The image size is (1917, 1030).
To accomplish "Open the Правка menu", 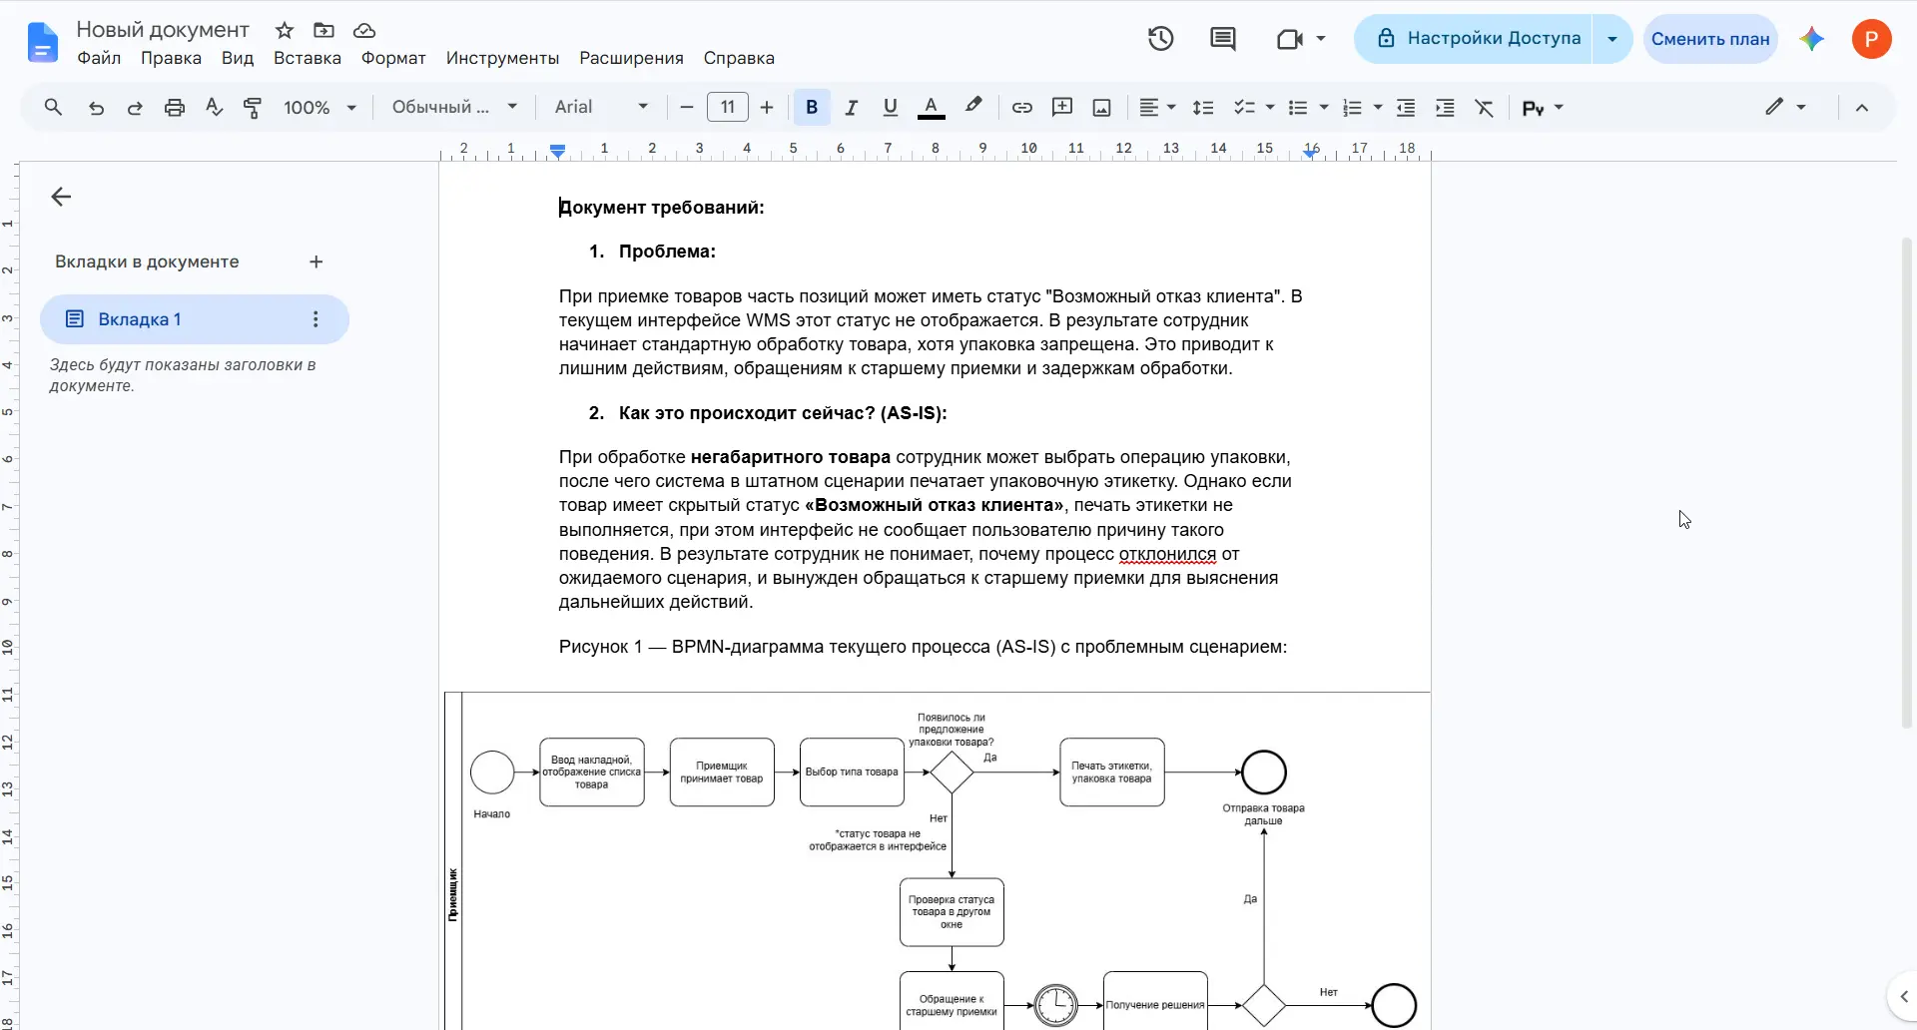I will click(171, 58).
